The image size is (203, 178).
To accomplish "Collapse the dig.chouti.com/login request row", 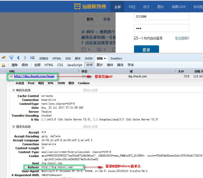I will point(11,77).
